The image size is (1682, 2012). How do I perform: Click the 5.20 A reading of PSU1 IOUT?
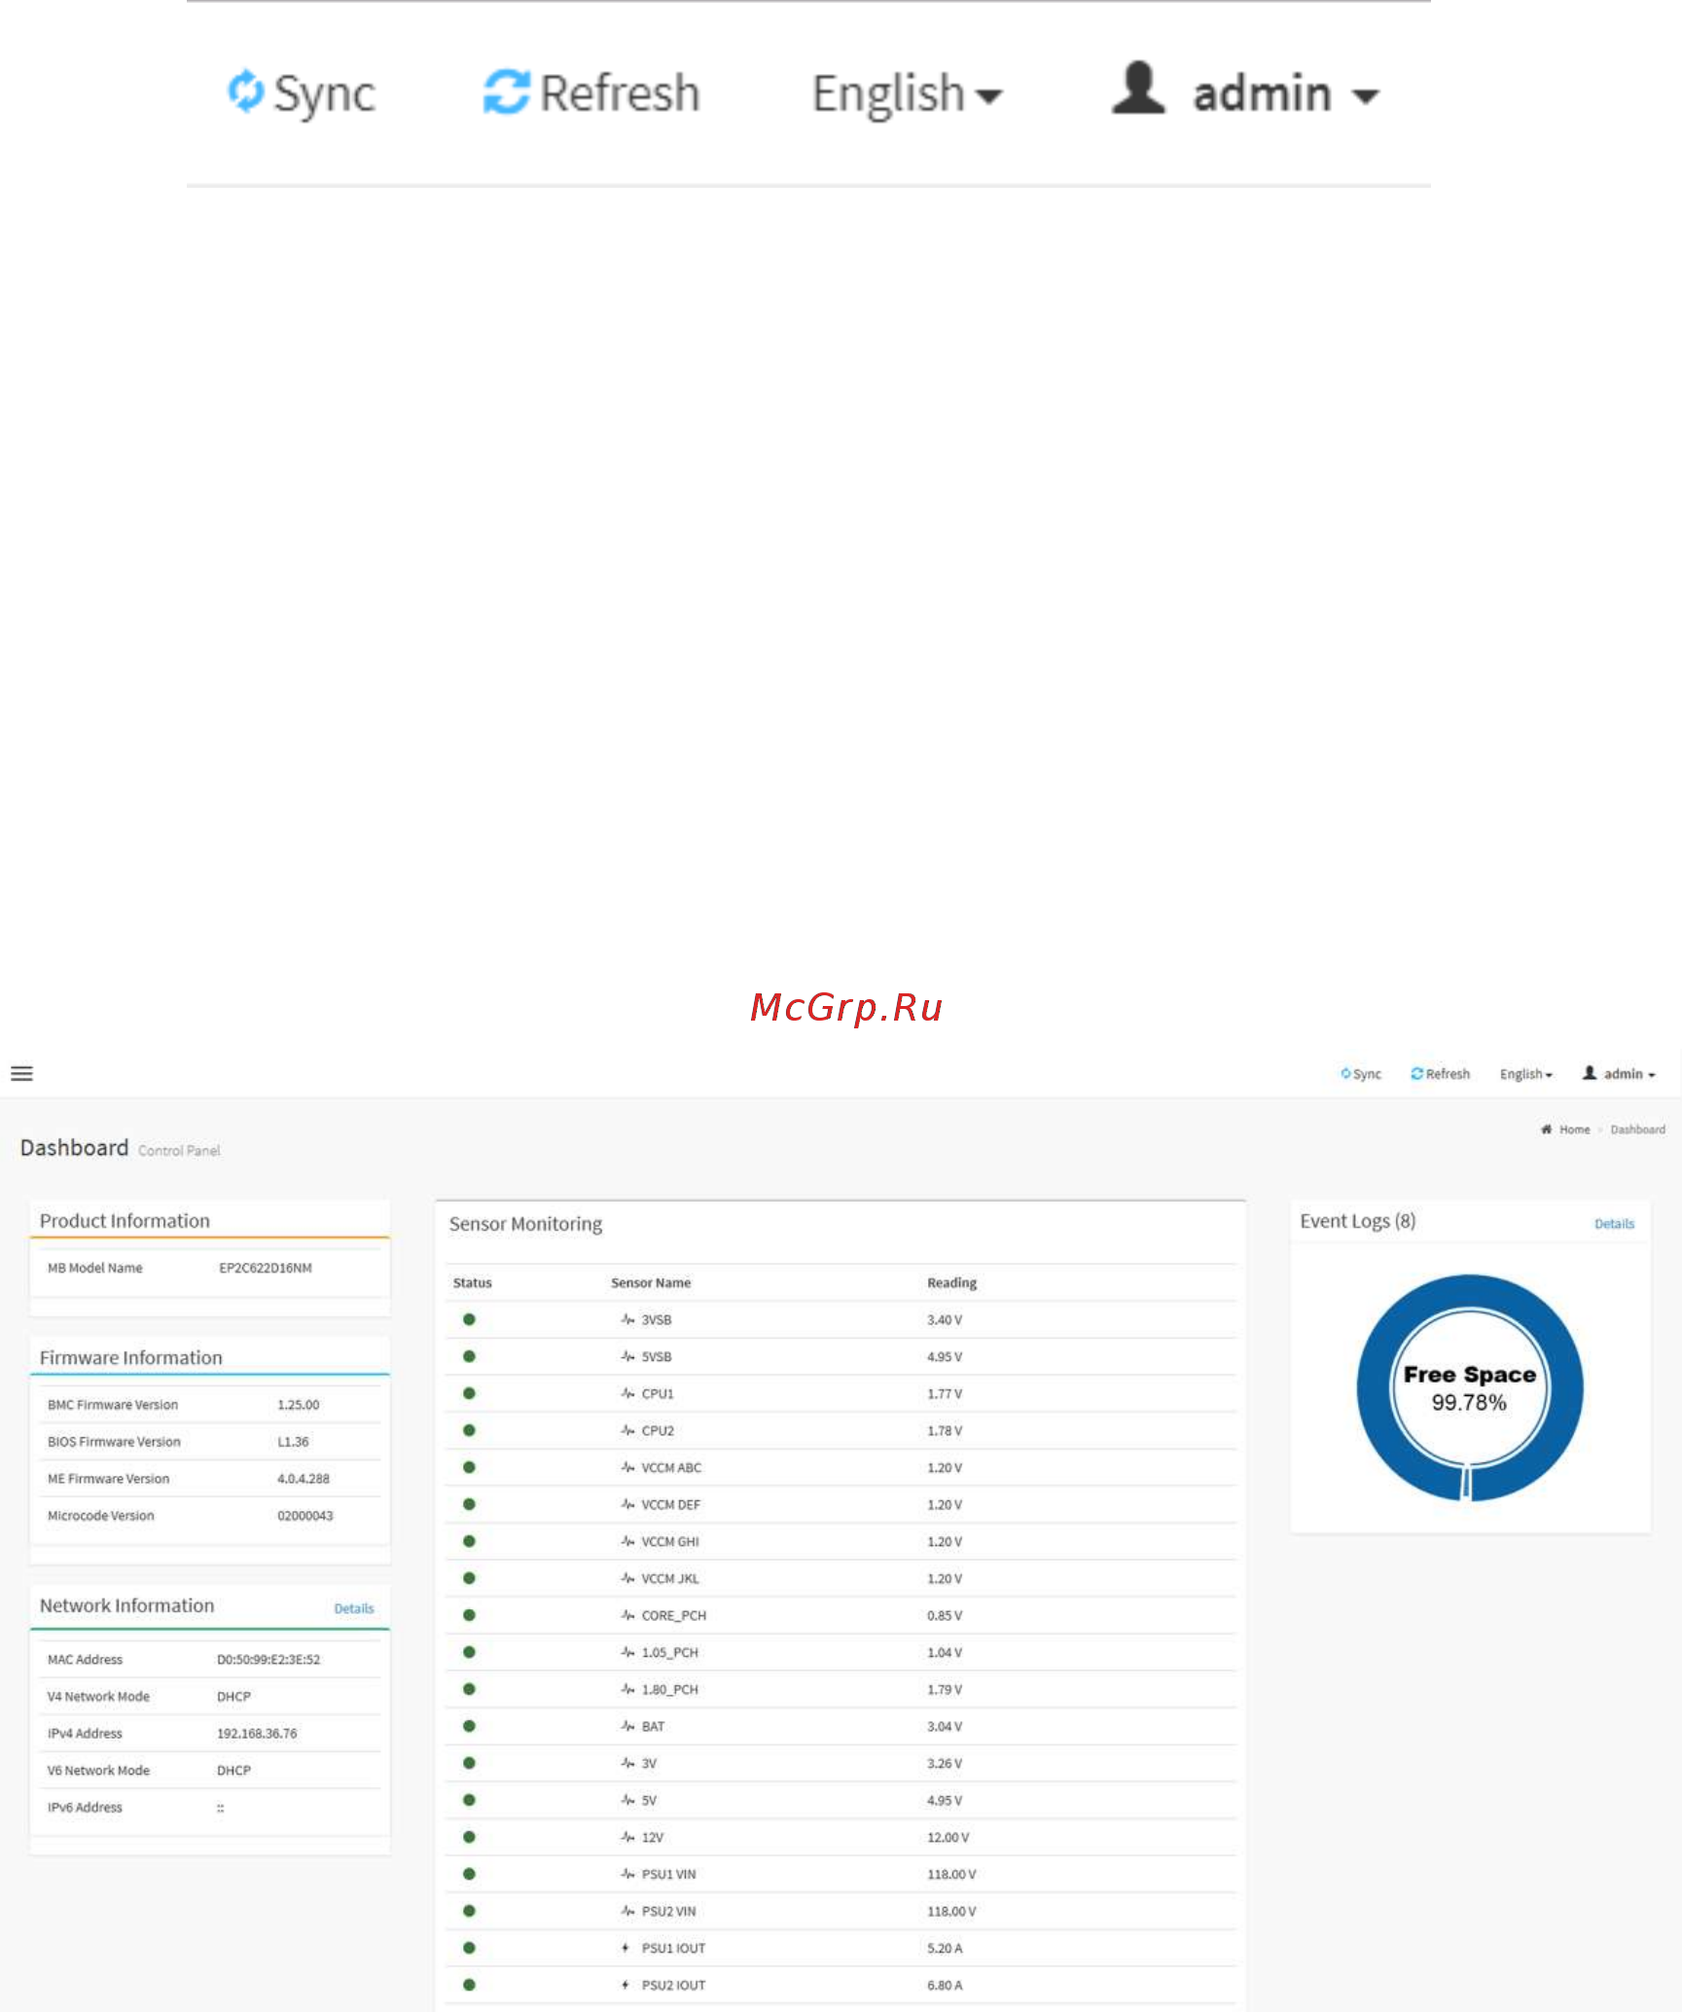coord(945,1948)
